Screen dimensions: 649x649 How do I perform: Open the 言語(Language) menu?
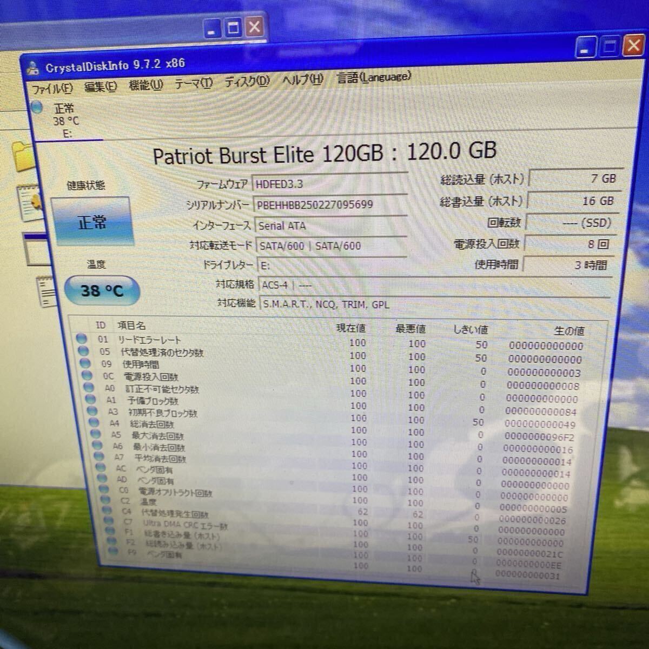[x=373, y=77]
